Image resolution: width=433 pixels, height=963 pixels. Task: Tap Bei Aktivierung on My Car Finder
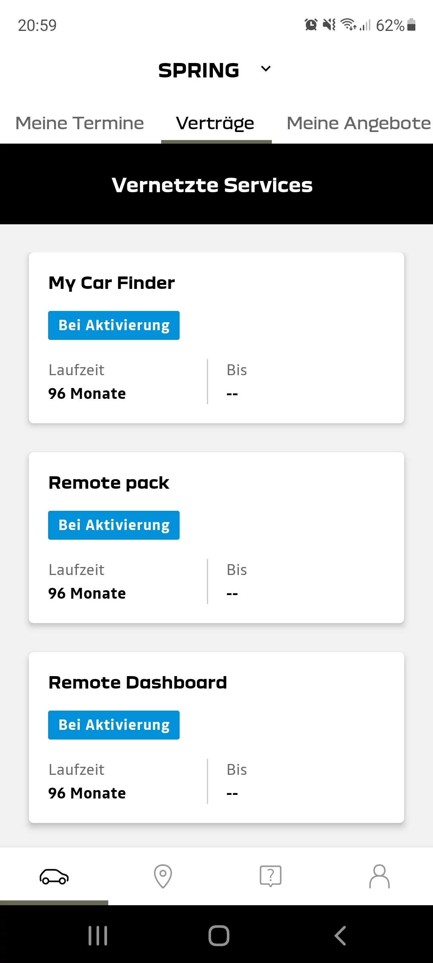point(114,325)
